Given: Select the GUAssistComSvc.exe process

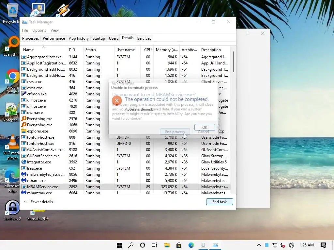Looking at the screenshot, I should pos(126,149).
